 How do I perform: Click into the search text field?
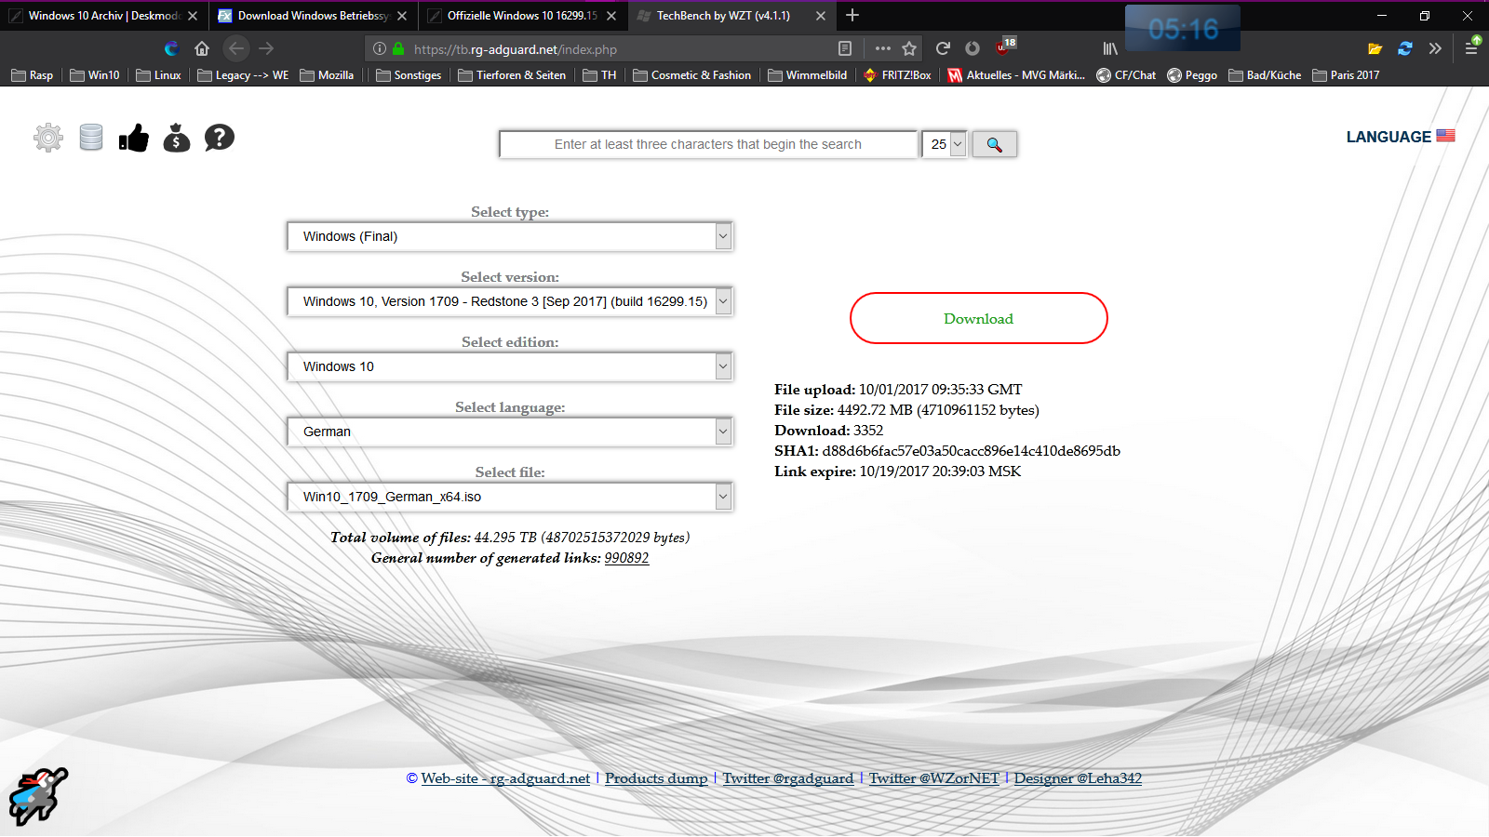point(708,144)
